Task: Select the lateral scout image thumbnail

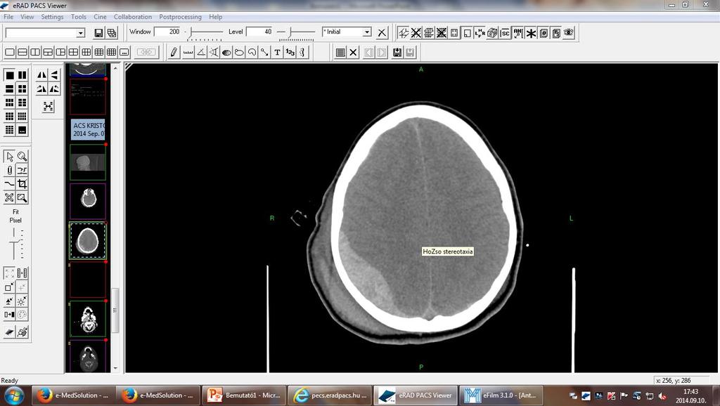Action: click(x=88, y=162)
